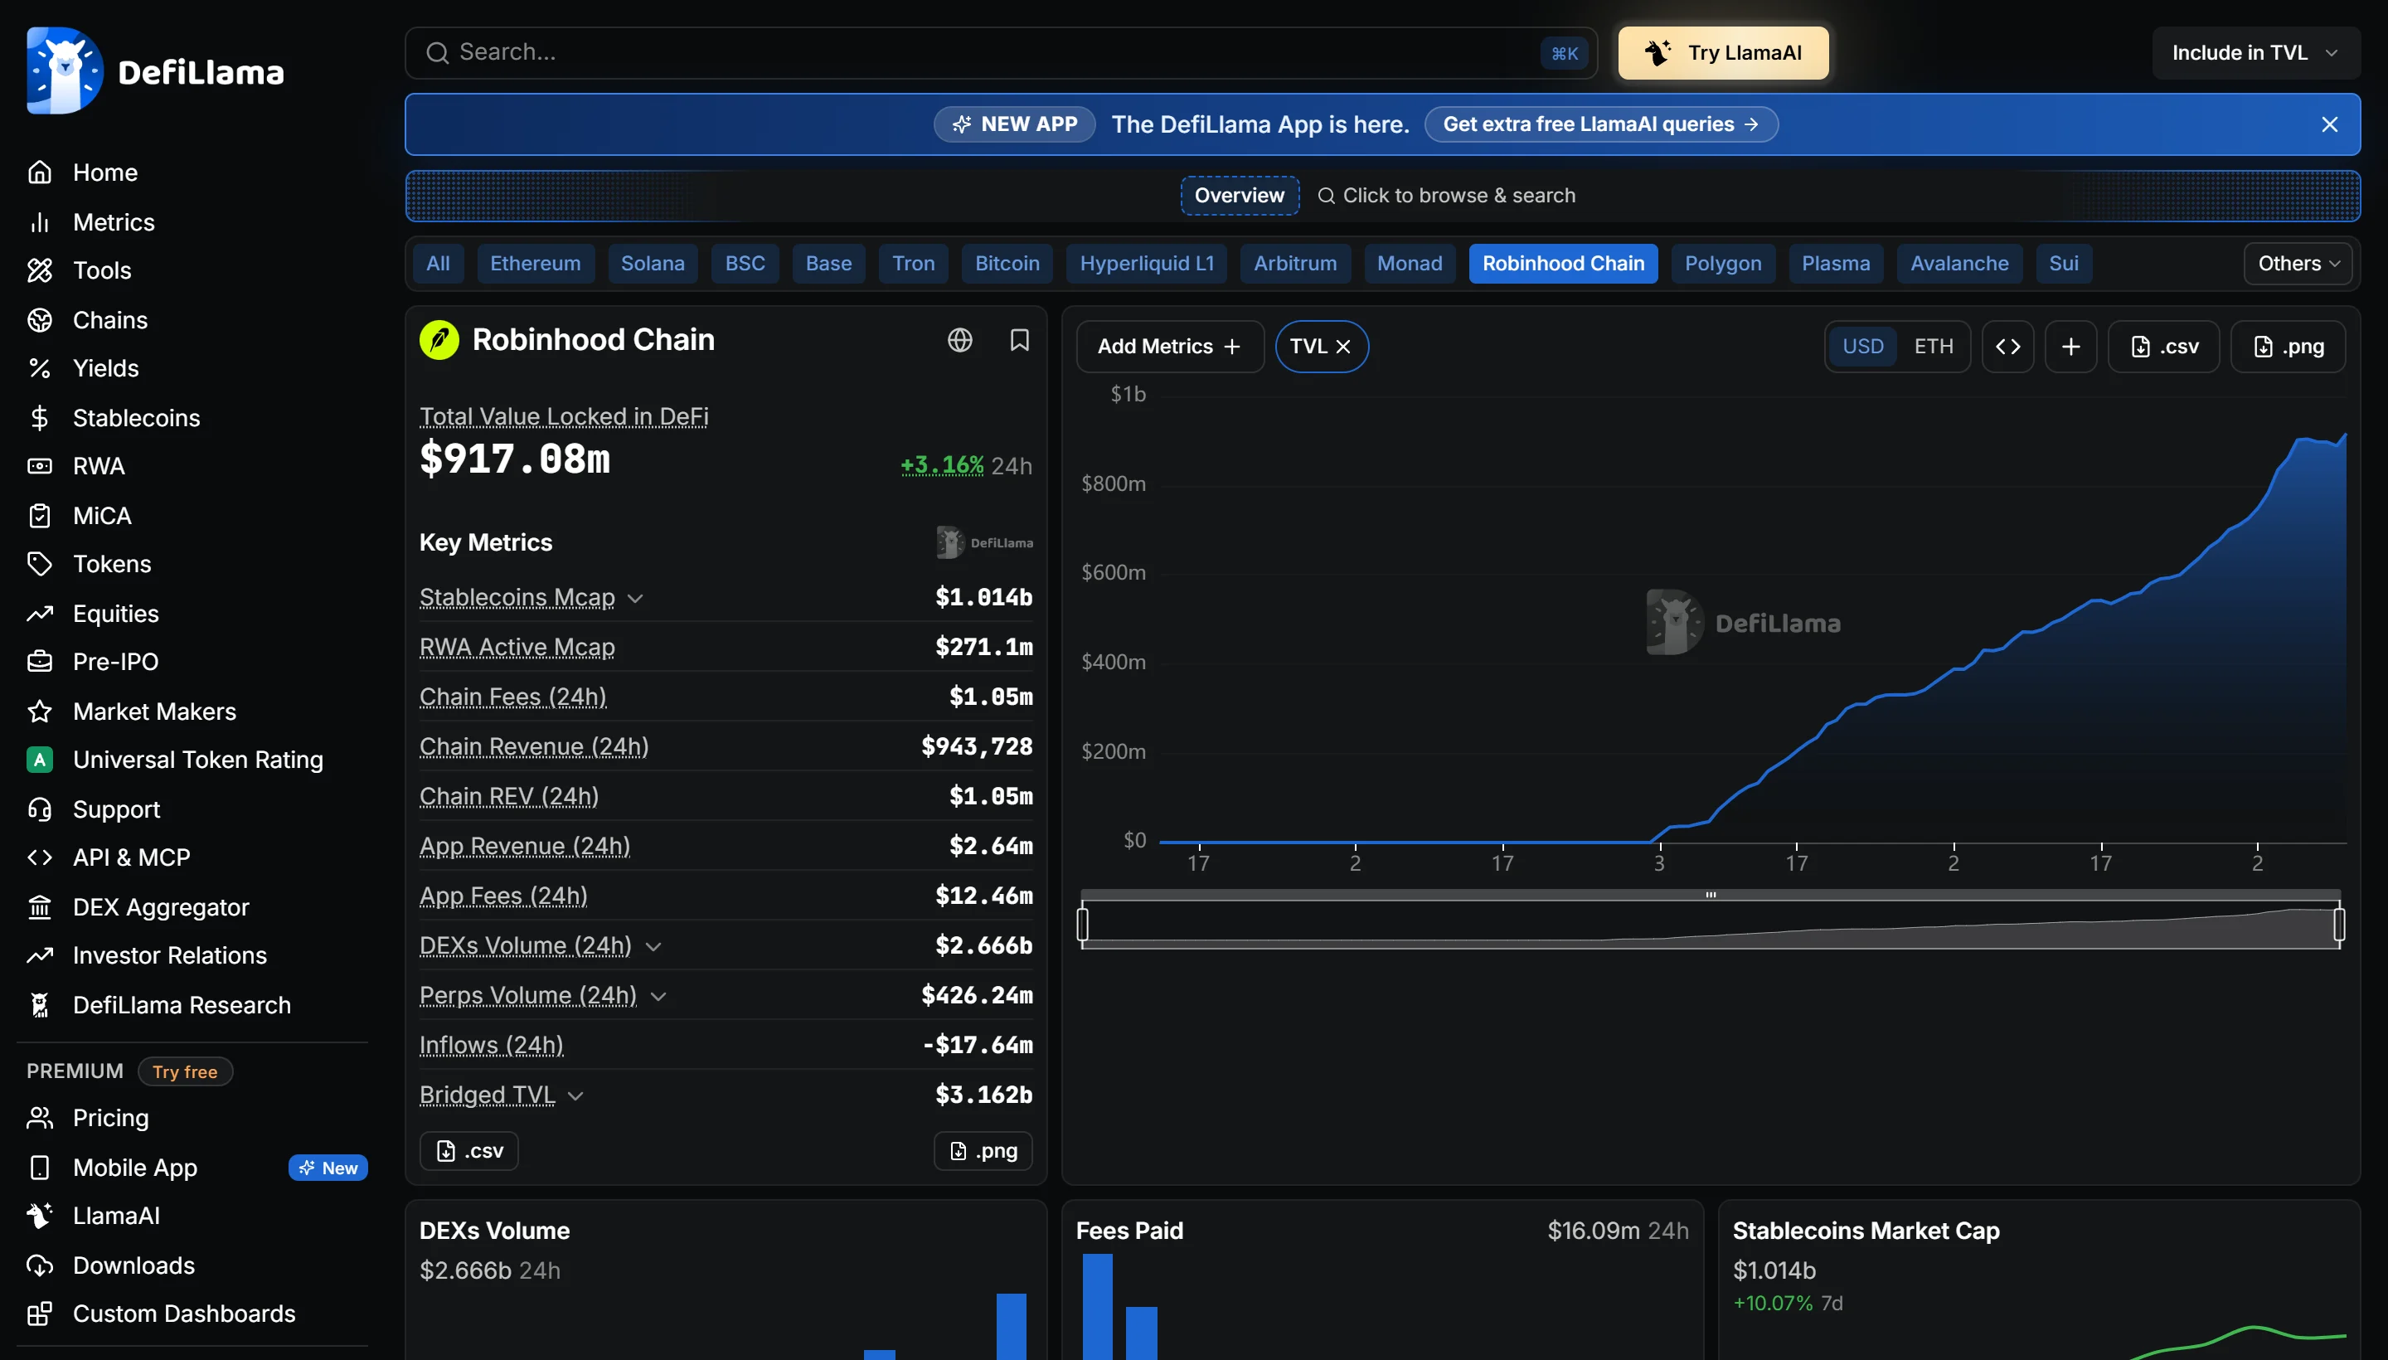Image resolution: width=2388 pixels, height=1360 pixels.
Task: Expand the Perps Volume (24h) row
Action: coord(658,996)
